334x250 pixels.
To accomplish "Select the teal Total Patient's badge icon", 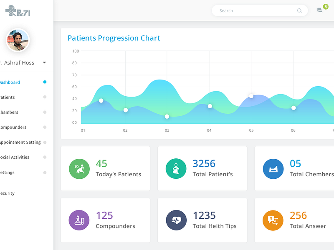I will pyautogui.click(x=176, y=168).
